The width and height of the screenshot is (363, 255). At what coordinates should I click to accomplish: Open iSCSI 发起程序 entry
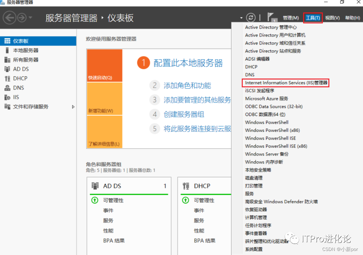click(259, 90)
